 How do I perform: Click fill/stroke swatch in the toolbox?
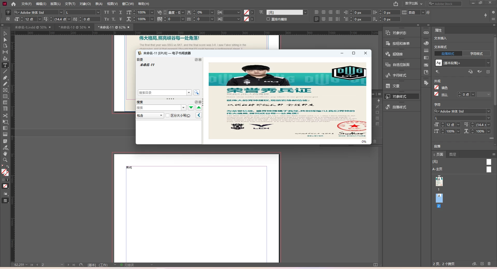tap(5, 172)
